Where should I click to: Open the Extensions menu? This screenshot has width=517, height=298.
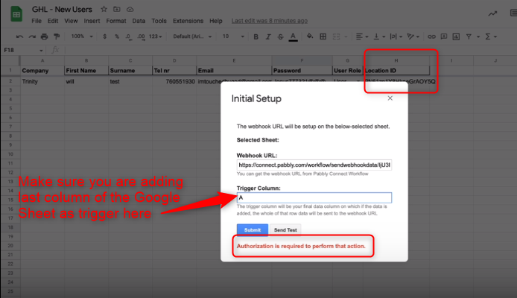(x=188, y=21)
